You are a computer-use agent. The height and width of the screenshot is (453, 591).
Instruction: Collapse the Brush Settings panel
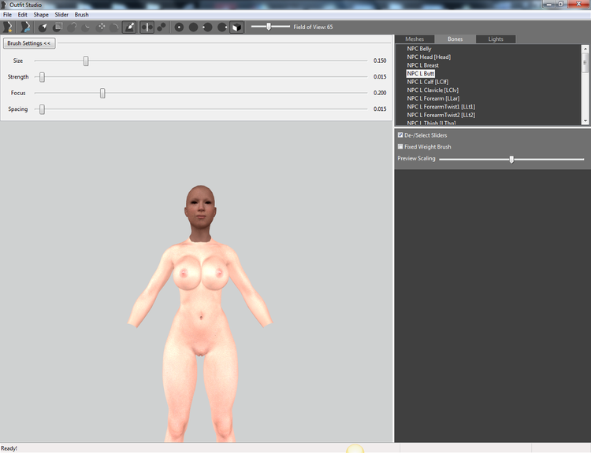tap(29, 43)
